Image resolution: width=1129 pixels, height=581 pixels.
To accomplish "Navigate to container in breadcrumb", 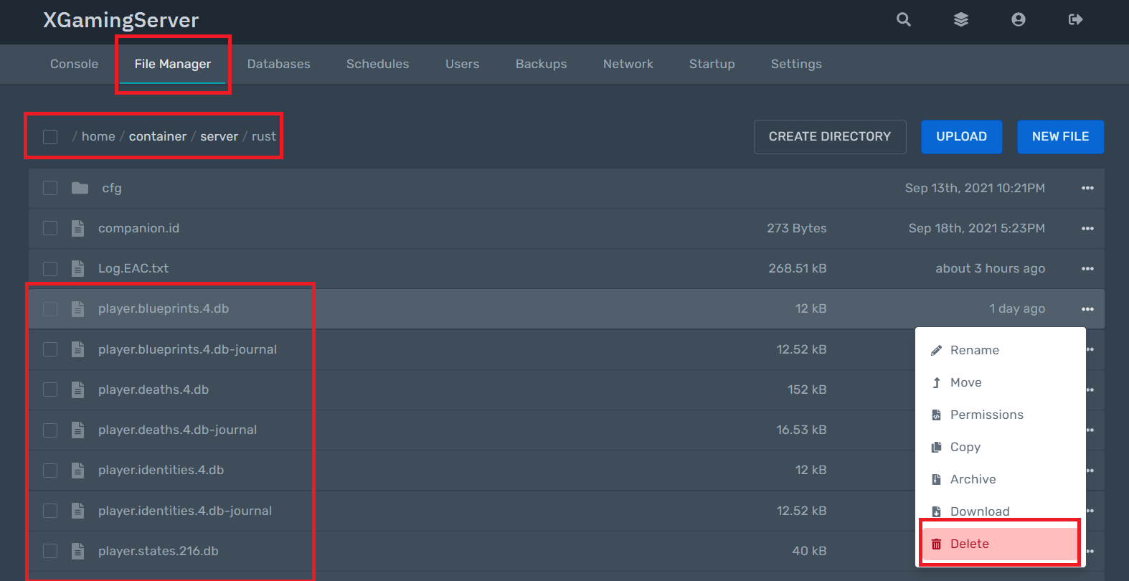I will point(158,136).
